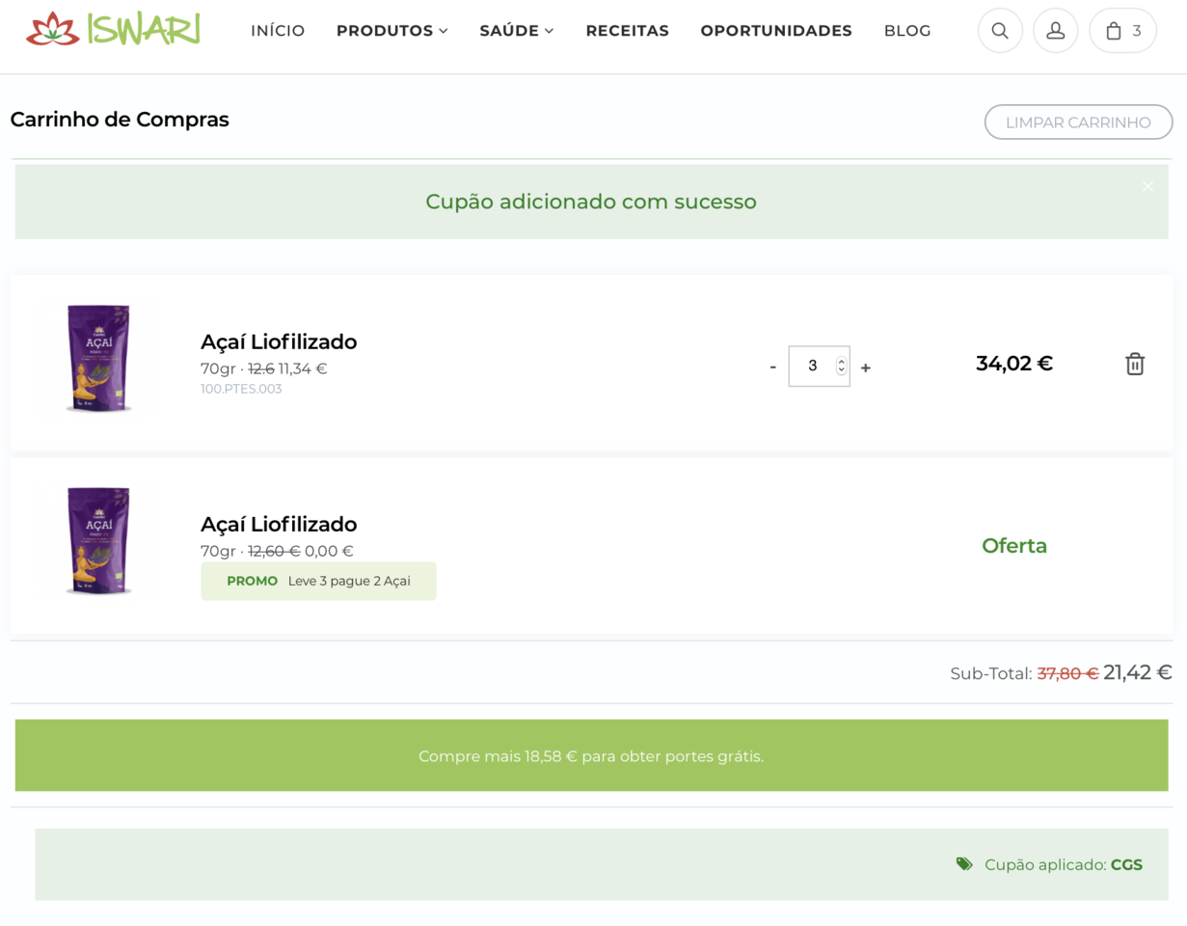Open the search icon
Viewport: 1187px width, 926px height.
point(1000,30)
